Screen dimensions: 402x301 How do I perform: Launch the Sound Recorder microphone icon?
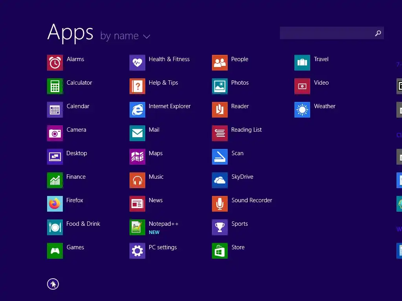[220, 204]
